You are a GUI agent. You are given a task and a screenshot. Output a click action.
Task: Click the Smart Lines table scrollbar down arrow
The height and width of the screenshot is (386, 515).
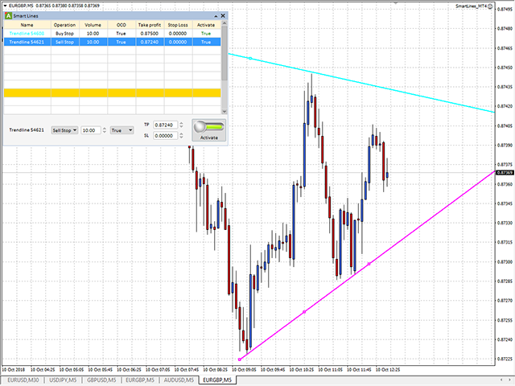(225, 111)
